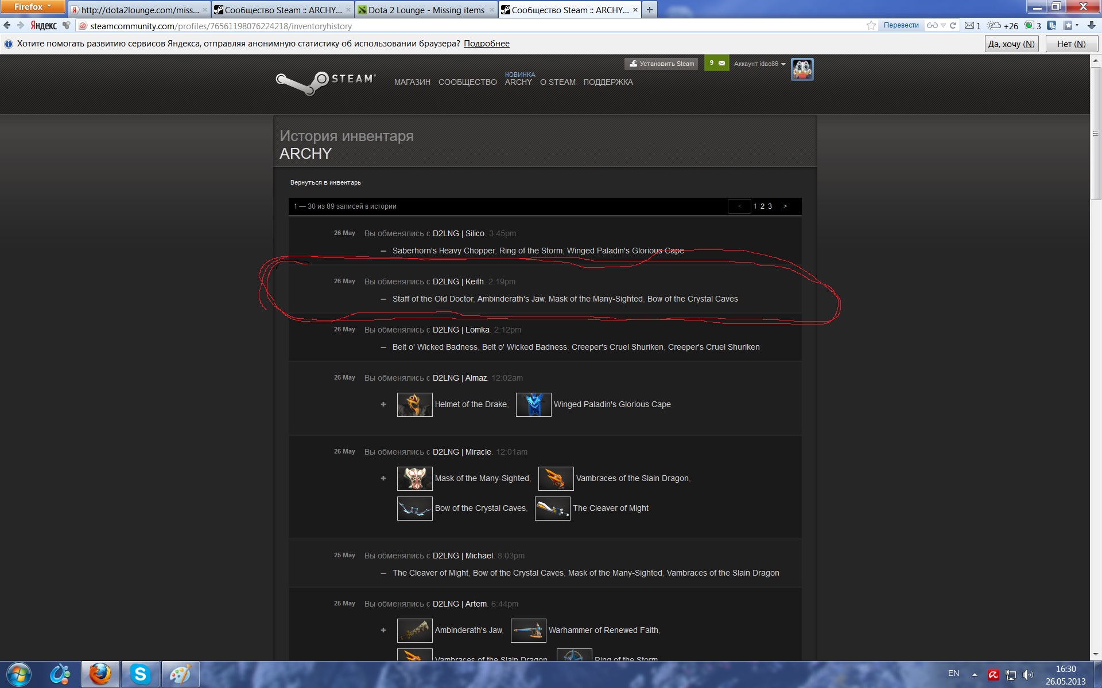1102x688 pixels.
Task: Reload page with the refresh arrow icon
Action: click(x=953, y=25)
